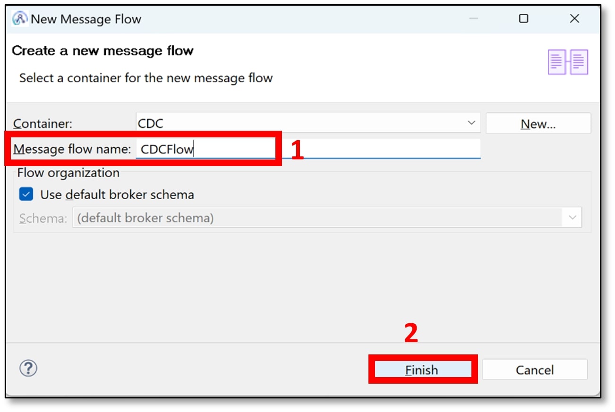The height and width of the screenshot is (412, 615).
Task: Click the Message flow name label
Action: click(x=72, y=149)
